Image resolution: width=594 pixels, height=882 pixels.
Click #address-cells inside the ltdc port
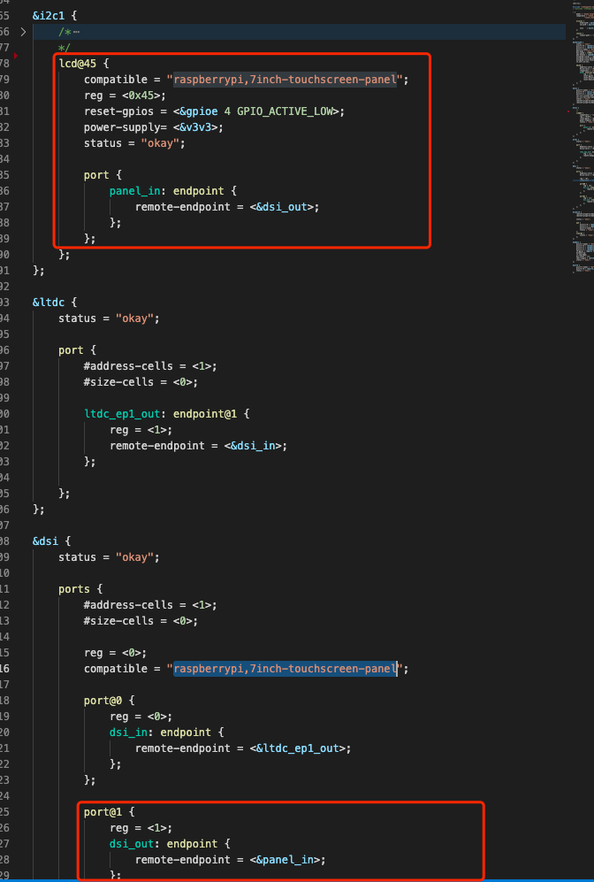point(128,365)
